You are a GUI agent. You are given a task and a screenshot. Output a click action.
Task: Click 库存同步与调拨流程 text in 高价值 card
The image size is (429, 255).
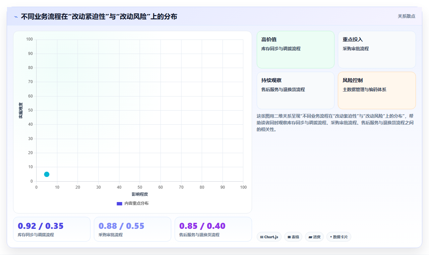click(281, 49)
